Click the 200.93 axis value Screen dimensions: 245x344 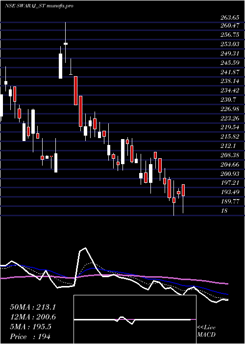(x=230, y=173)
